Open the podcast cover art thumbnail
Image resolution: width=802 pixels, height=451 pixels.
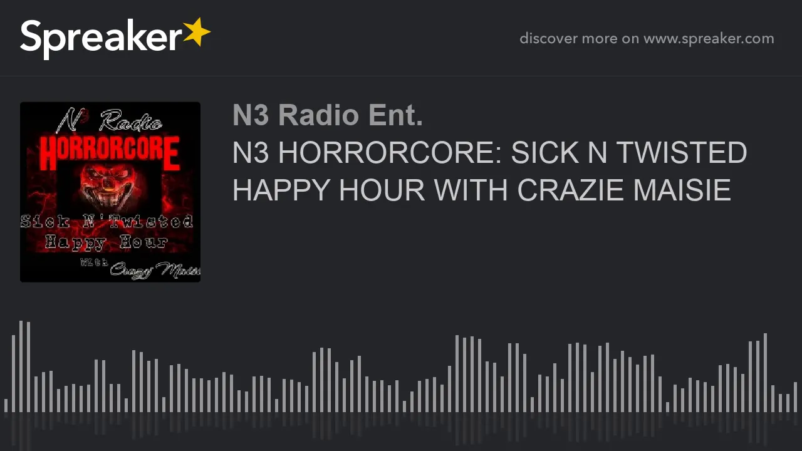coord(110,192)
